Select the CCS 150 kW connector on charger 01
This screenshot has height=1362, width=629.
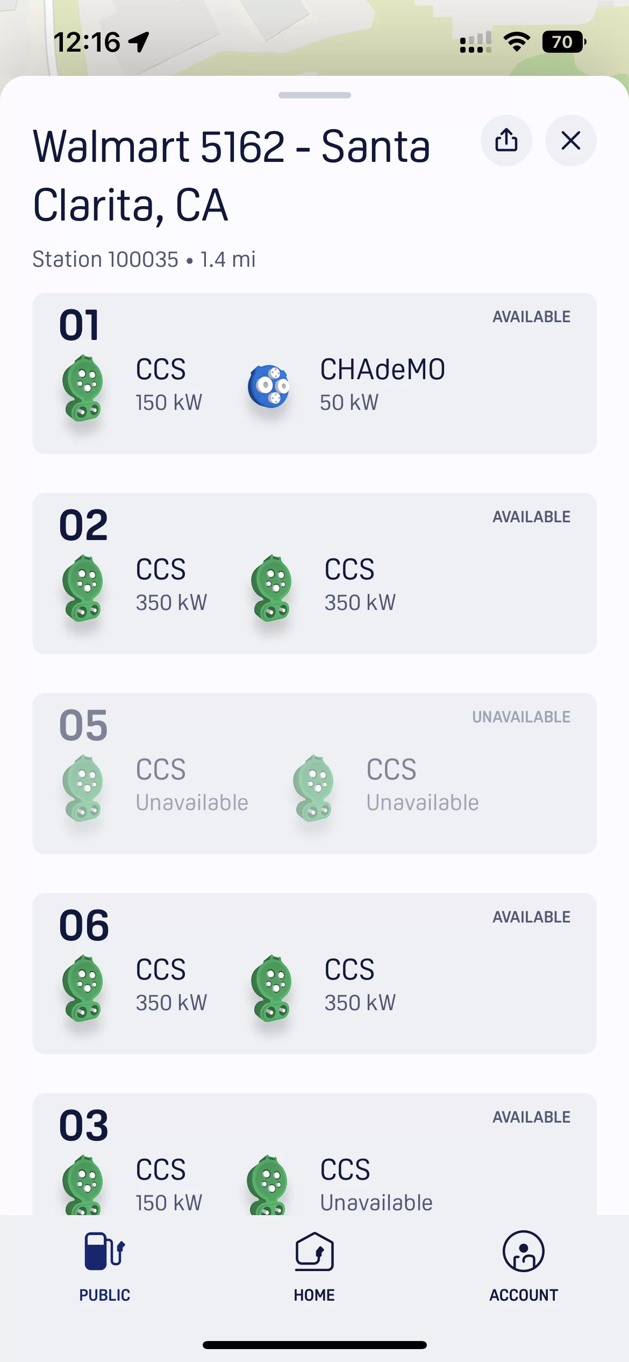coord(132,387)
